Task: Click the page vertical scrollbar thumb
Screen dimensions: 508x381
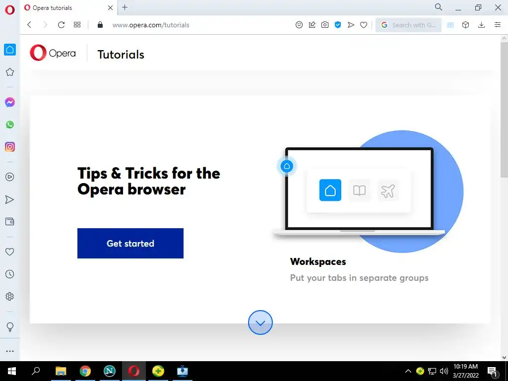Action: click(x=504, y=110)
